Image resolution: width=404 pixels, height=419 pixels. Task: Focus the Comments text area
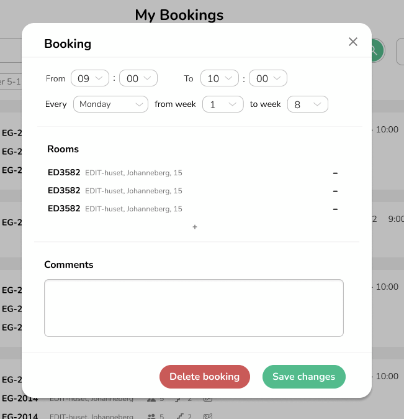coord(194,308)
